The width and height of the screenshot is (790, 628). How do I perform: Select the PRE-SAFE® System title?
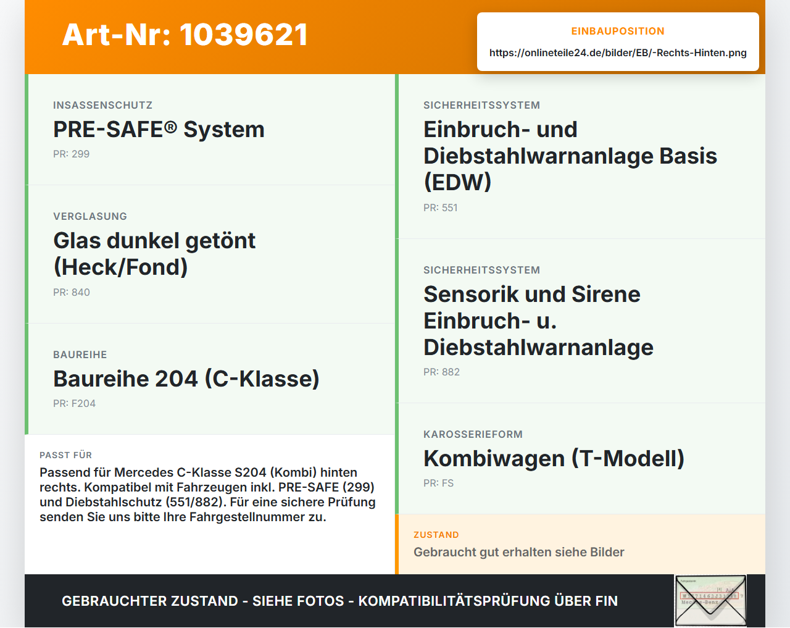click(x=159, y=130)
